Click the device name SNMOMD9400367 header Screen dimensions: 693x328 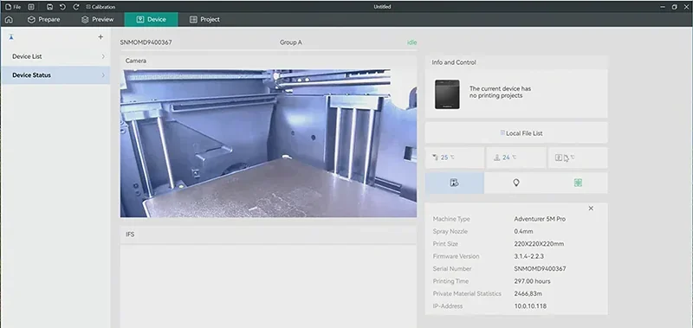(x=146, y=42)
